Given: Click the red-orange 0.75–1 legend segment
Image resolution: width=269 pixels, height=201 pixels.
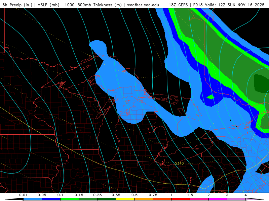Looking at the screenshot, I should coord(162,199).
